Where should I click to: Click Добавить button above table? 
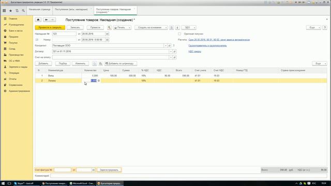tap(43, 64)
